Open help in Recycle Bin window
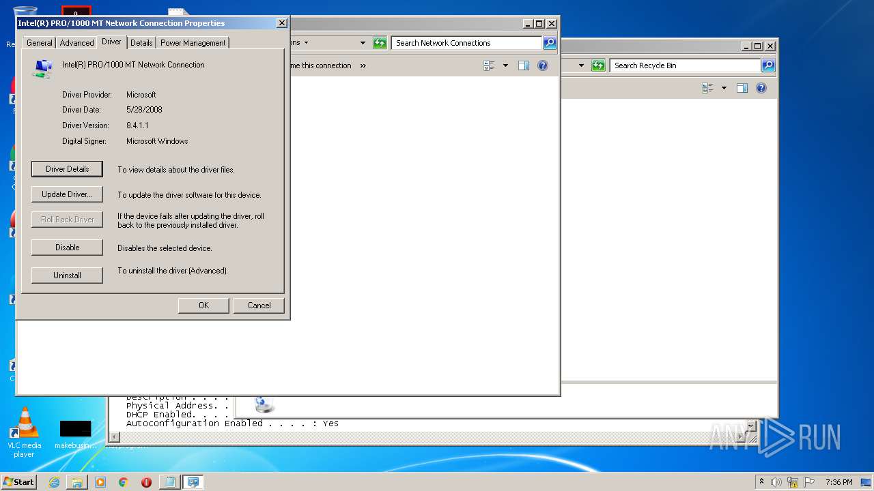This screenshot has height=491, width=874. coord(761,89)
